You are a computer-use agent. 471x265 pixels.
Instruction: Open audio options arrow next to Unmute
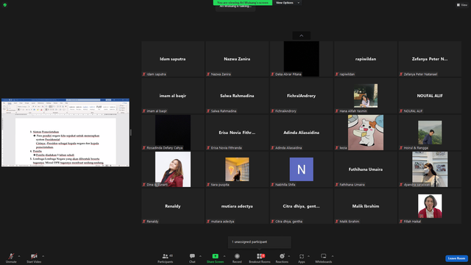pos(19,256)
